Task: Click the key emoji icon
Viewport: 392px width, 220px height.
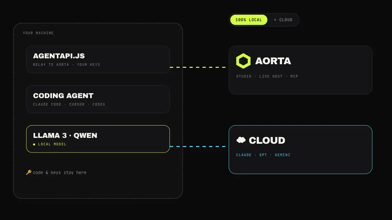Action: [x=29, y=172]
